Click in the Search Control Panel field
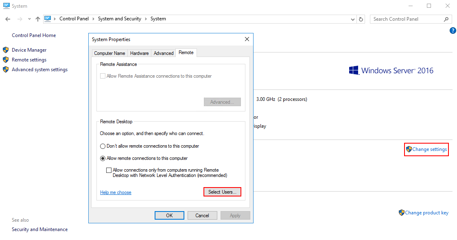Screen dimensions: 457x240 point(407,19)
